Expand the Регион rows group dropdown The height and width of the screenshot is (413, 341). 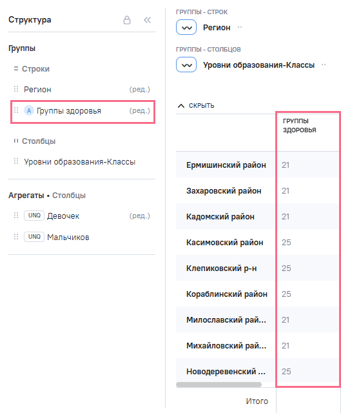click(x=186, y=27)
